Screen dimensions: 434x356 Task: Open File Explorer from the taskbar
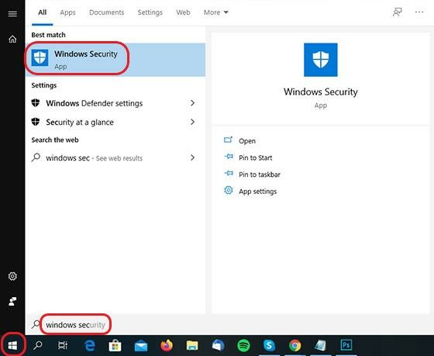[x=192, y=346]
